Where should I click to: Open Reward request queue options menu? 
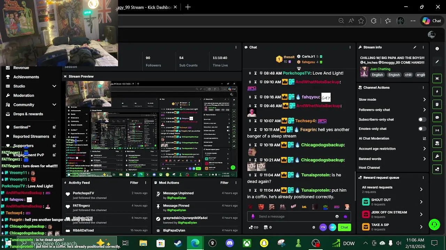tap(423, 177)
